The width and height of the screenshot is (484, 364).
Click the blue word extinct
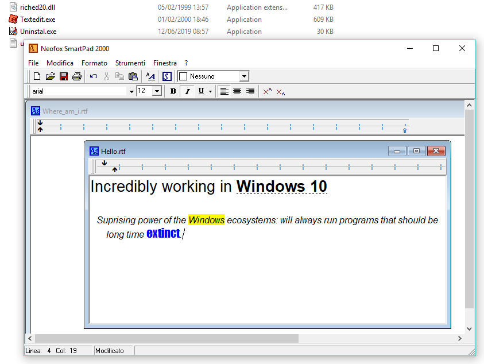163,234
